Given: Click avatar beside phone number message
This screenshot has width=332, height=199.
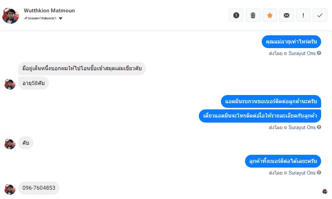Looking at the screenshot, I should pos(10,189).
